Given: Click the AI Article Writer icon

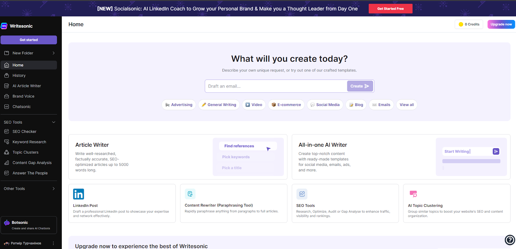Looking at the screenshot, I should 6,86.
